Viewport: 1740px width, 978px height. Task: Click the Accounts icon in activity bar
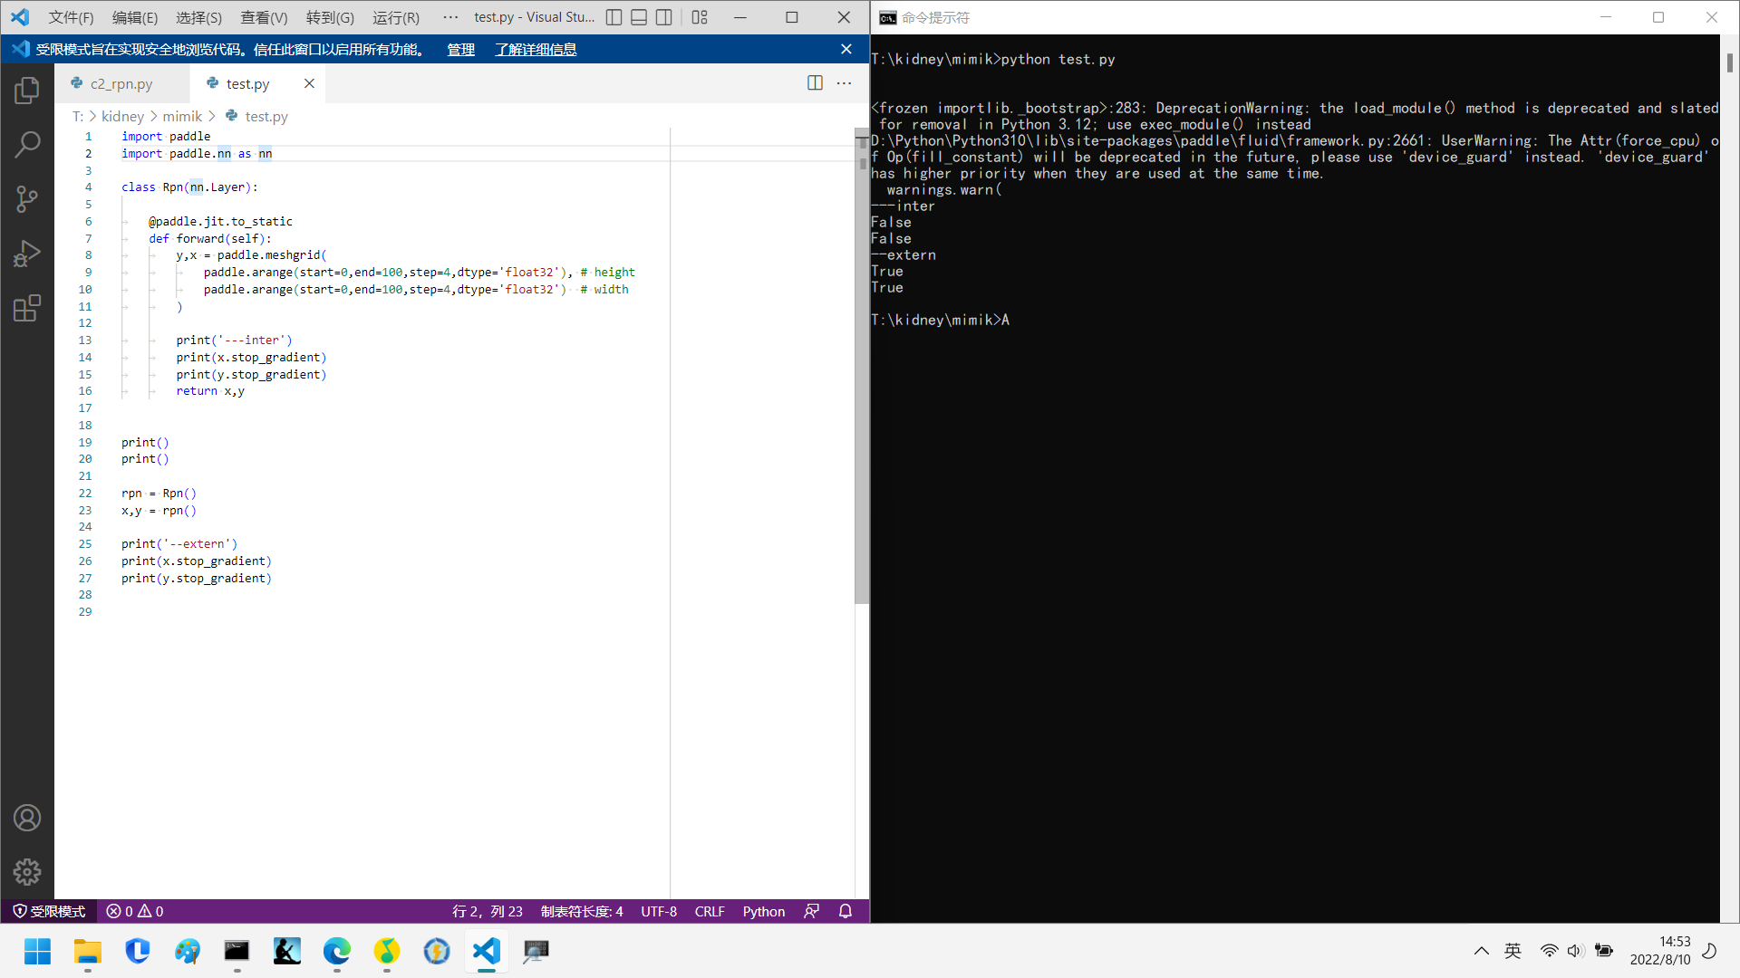(x=27, y=818)
